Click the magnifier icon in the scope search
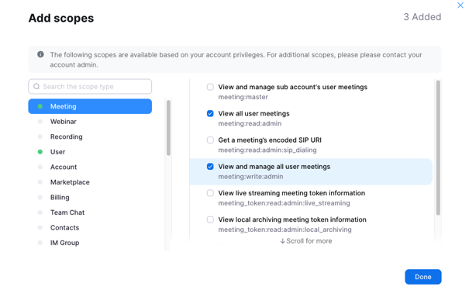The height and width of the screenshot is (297, 469). tap(36, 86)
